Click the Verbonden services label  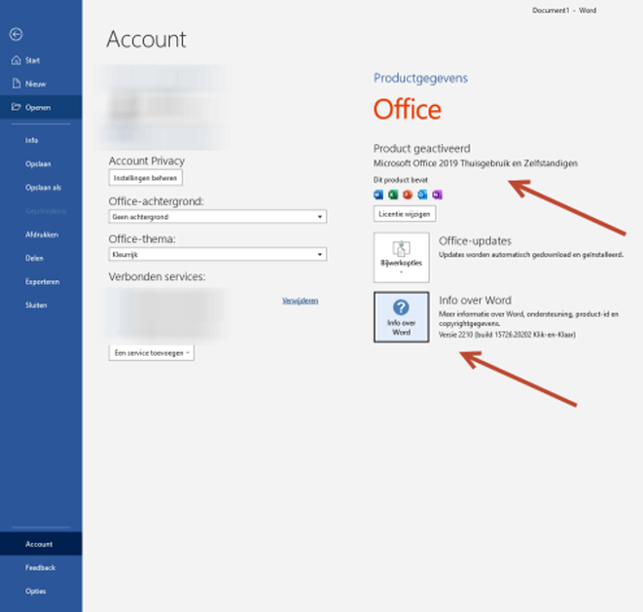pos(157,277)
